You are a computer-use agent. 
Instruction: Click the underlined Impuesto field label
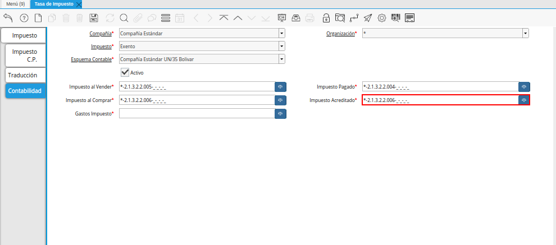tap(102, 47)
